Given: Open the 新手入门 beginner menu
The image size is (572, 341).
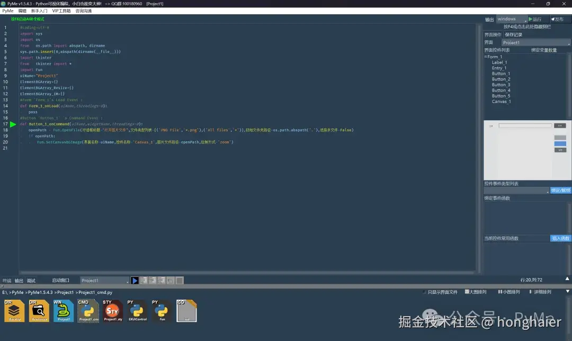Looking at the screenshot, I should [39, 11].
